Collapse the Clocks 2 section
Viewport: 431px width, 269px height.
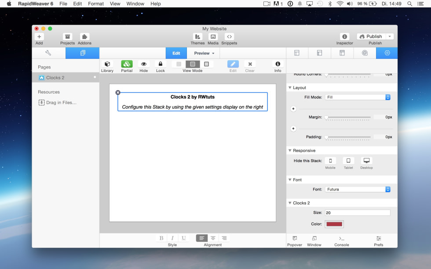coord(290,203)
